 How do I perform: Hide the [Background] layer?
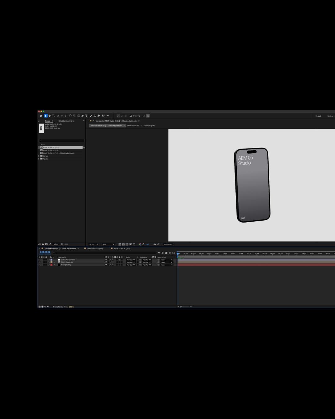(x=39, y=265)
